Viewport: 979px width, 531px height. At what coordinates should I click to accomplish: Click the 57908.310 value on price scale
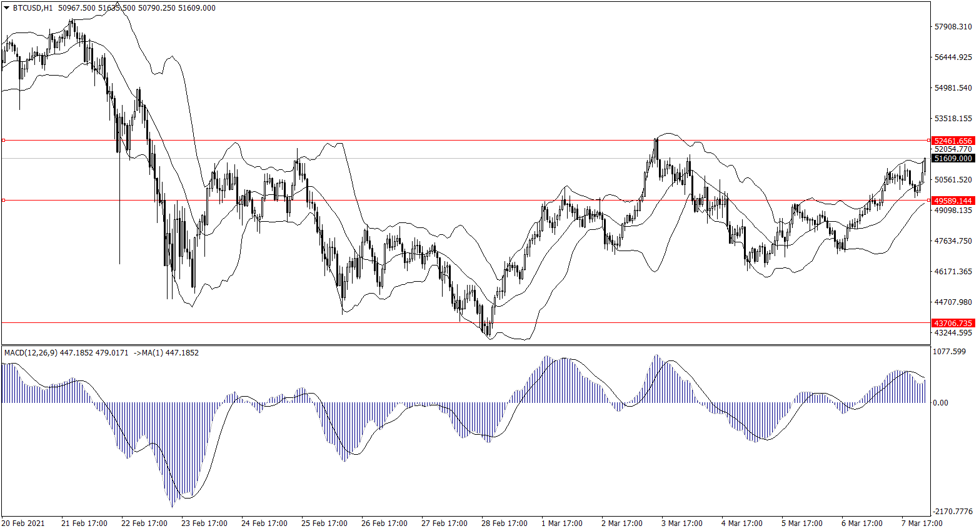point(953,27)
